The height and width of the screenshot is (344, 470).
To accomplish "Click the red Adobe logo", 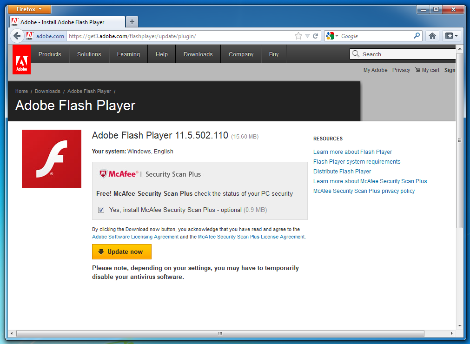I will tap(21, 60).
